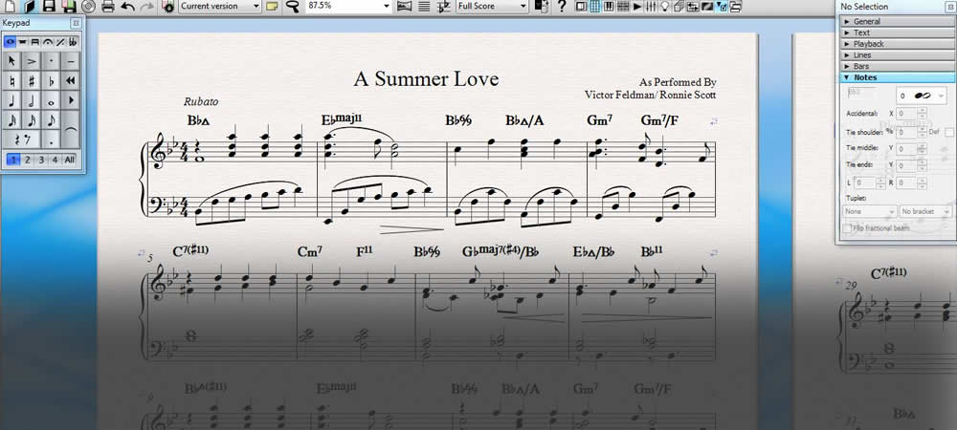The width and height of the screenshot is (957, 430).
Task: Tick the Flip fractional beam checkbox
Action: pyautogui.click(x=847, y=227)
